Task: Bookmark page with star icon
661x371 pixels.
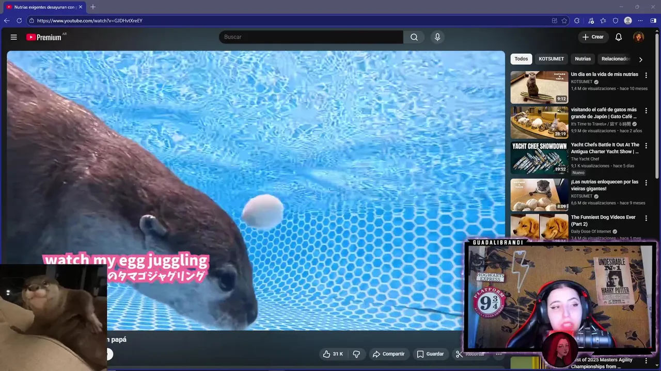Action: coord(564,21)
